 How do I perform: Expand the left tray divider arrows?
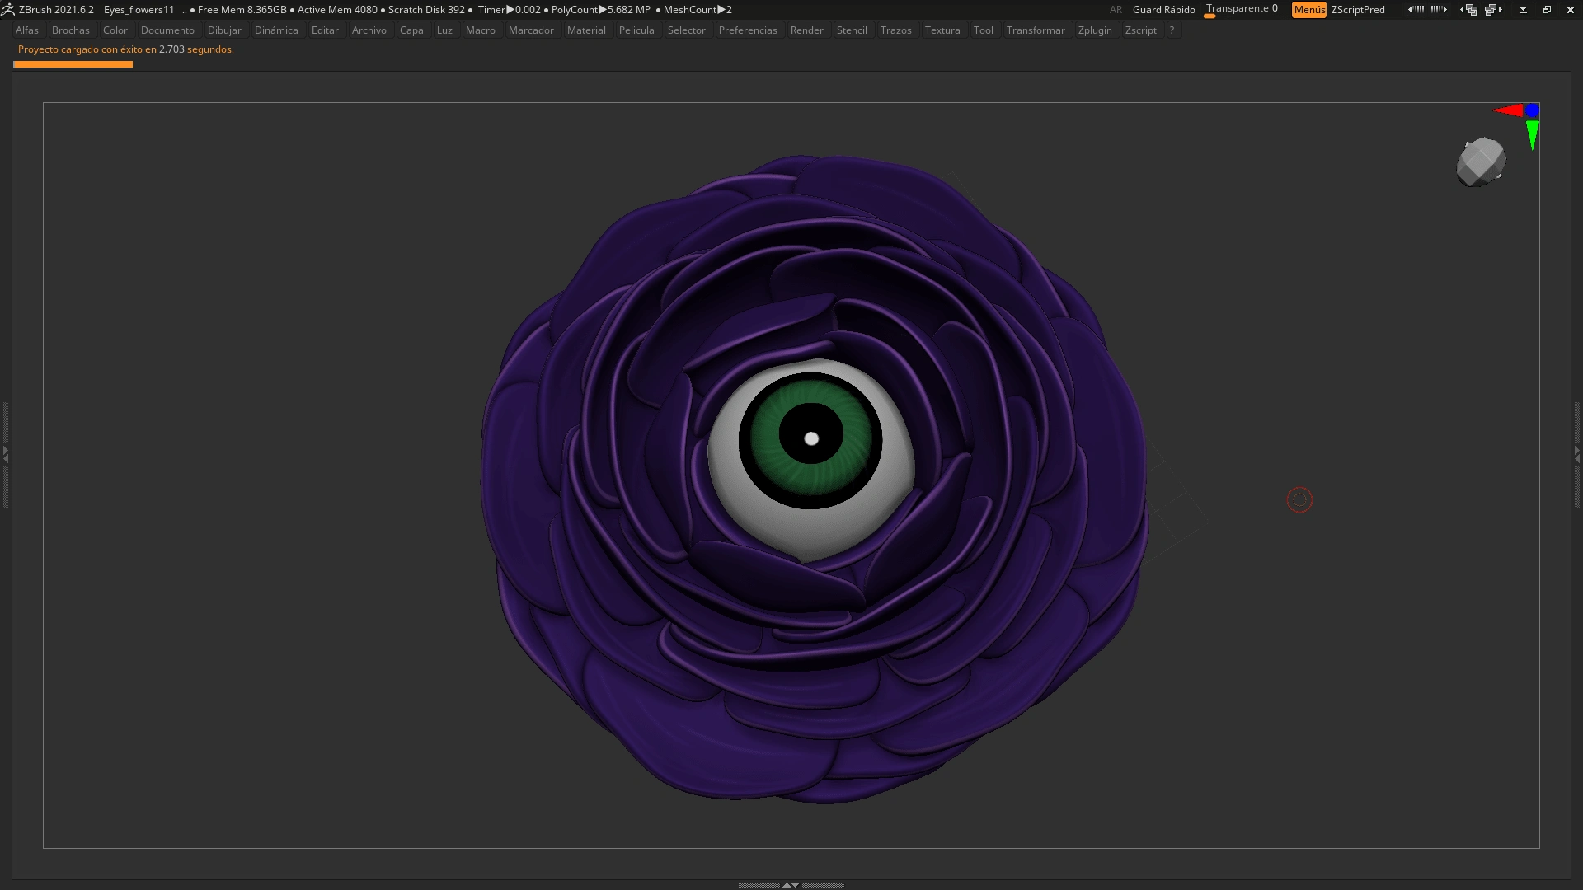(x=5, y=453)
